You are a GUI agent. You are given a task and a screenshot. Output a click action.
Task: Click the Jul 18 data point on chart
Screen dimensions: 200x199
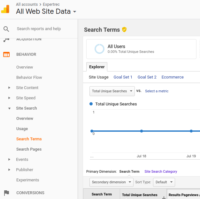[x=142, y=131]
